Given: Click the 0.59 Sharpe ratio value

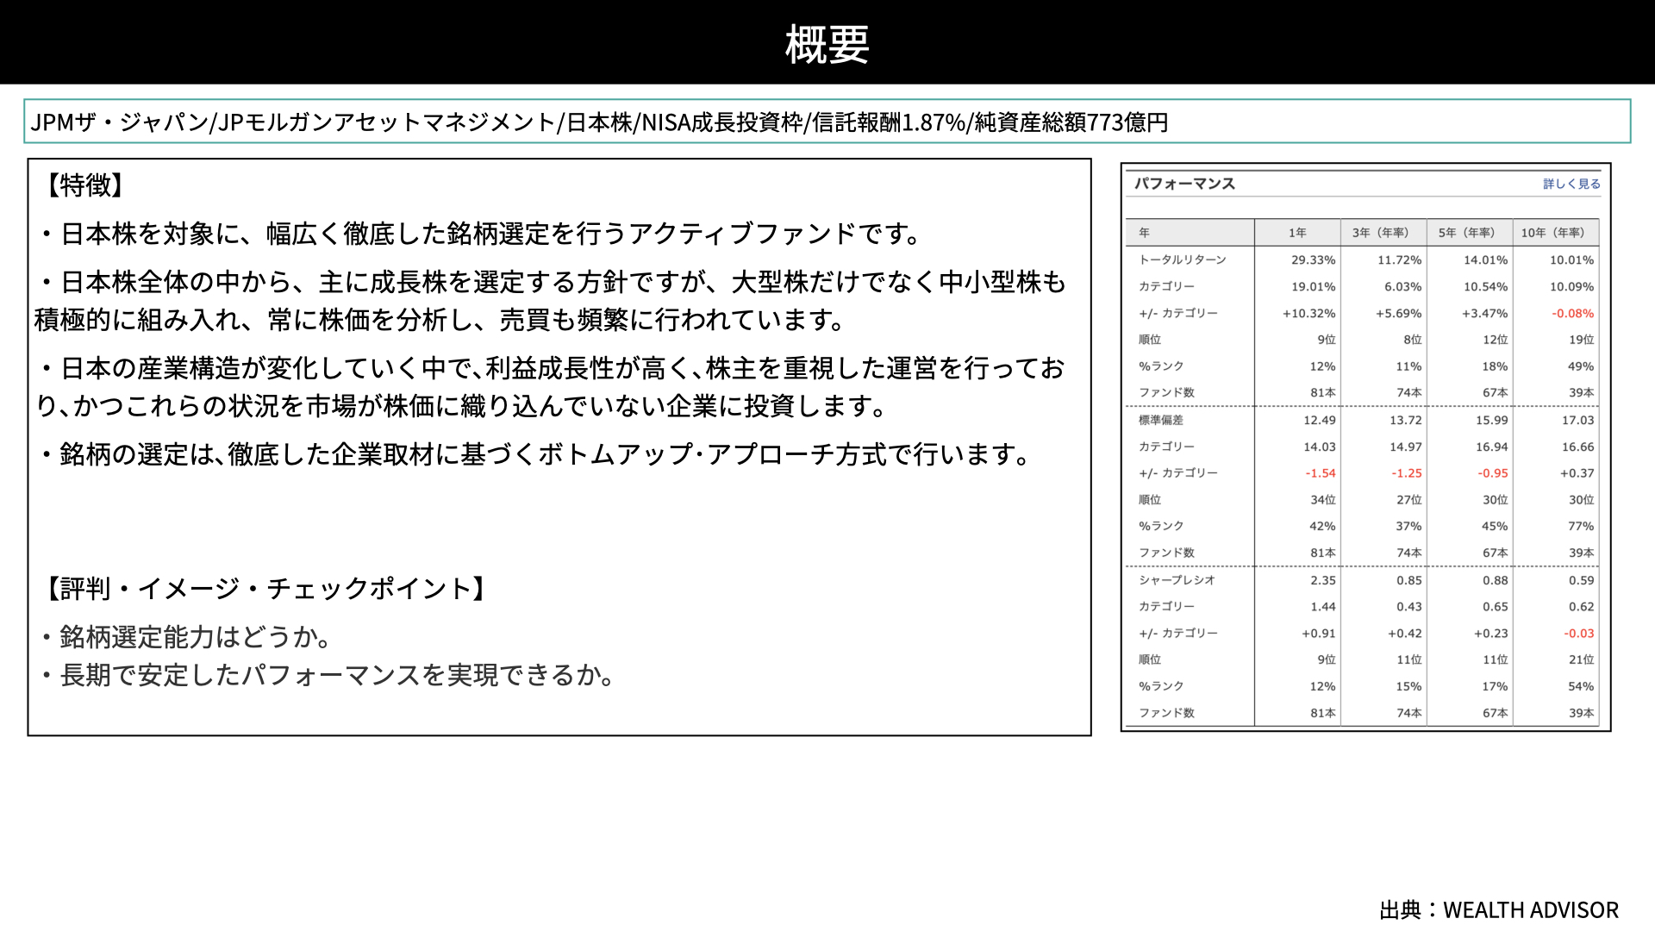Looking at the screenshot, I should click(1581, 580).
